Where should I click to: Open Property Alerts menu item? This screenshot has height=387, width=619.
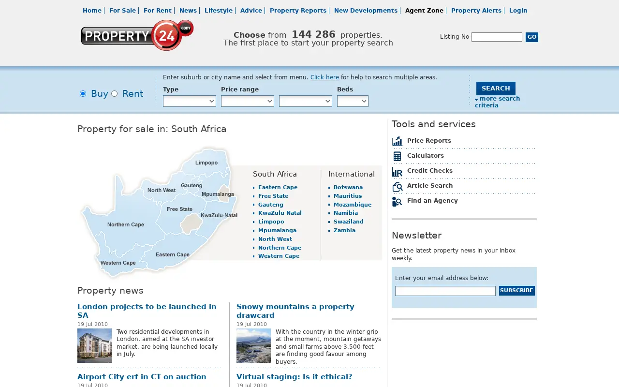coord(476,10)
